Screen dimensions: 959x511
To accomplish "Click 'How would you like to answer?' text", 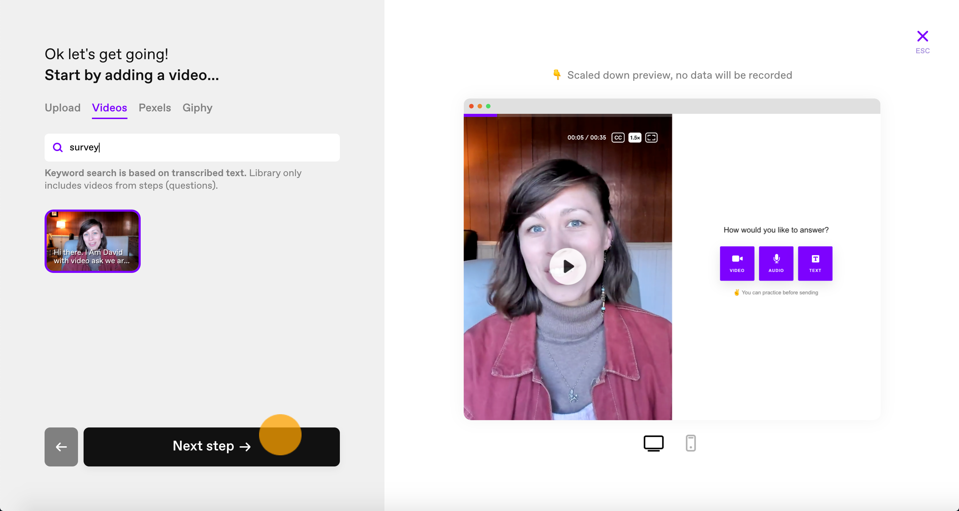I will pyautogui.click(x=776, y=230).
